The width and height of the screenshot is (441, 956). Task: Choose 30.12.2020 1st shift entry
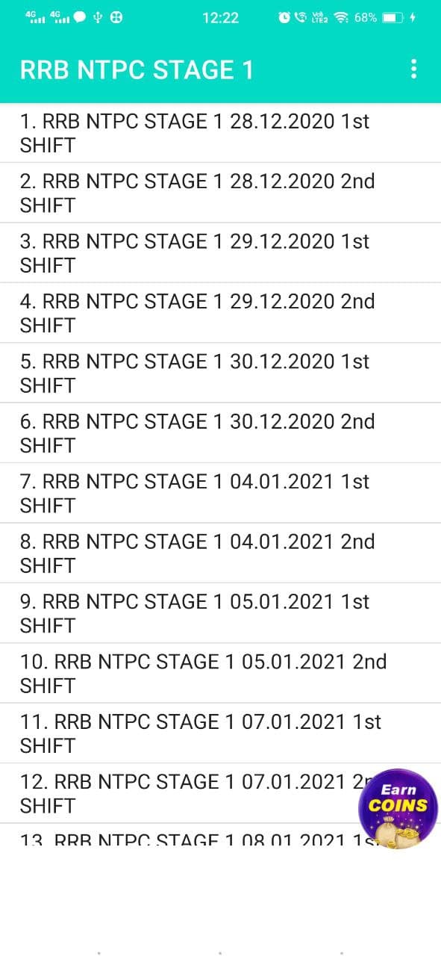pos(220,373)
